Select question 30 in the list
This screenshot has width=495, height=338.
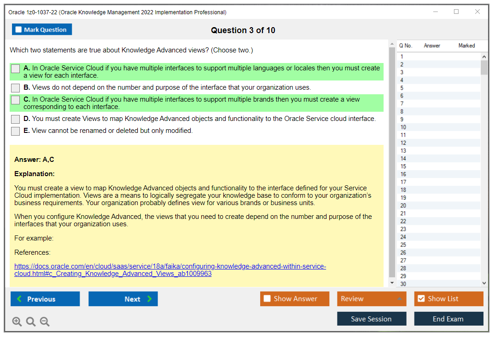[x=439, y=284]
